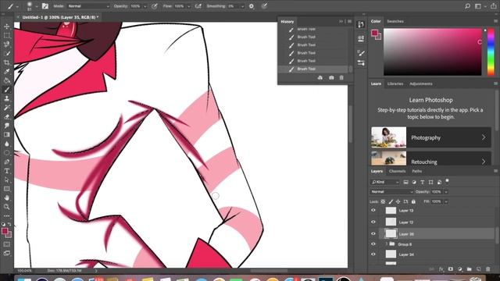Select the Blur tool
Image resolution: width=500 pixels, height=281 pixels.
(x=7, y=144)
